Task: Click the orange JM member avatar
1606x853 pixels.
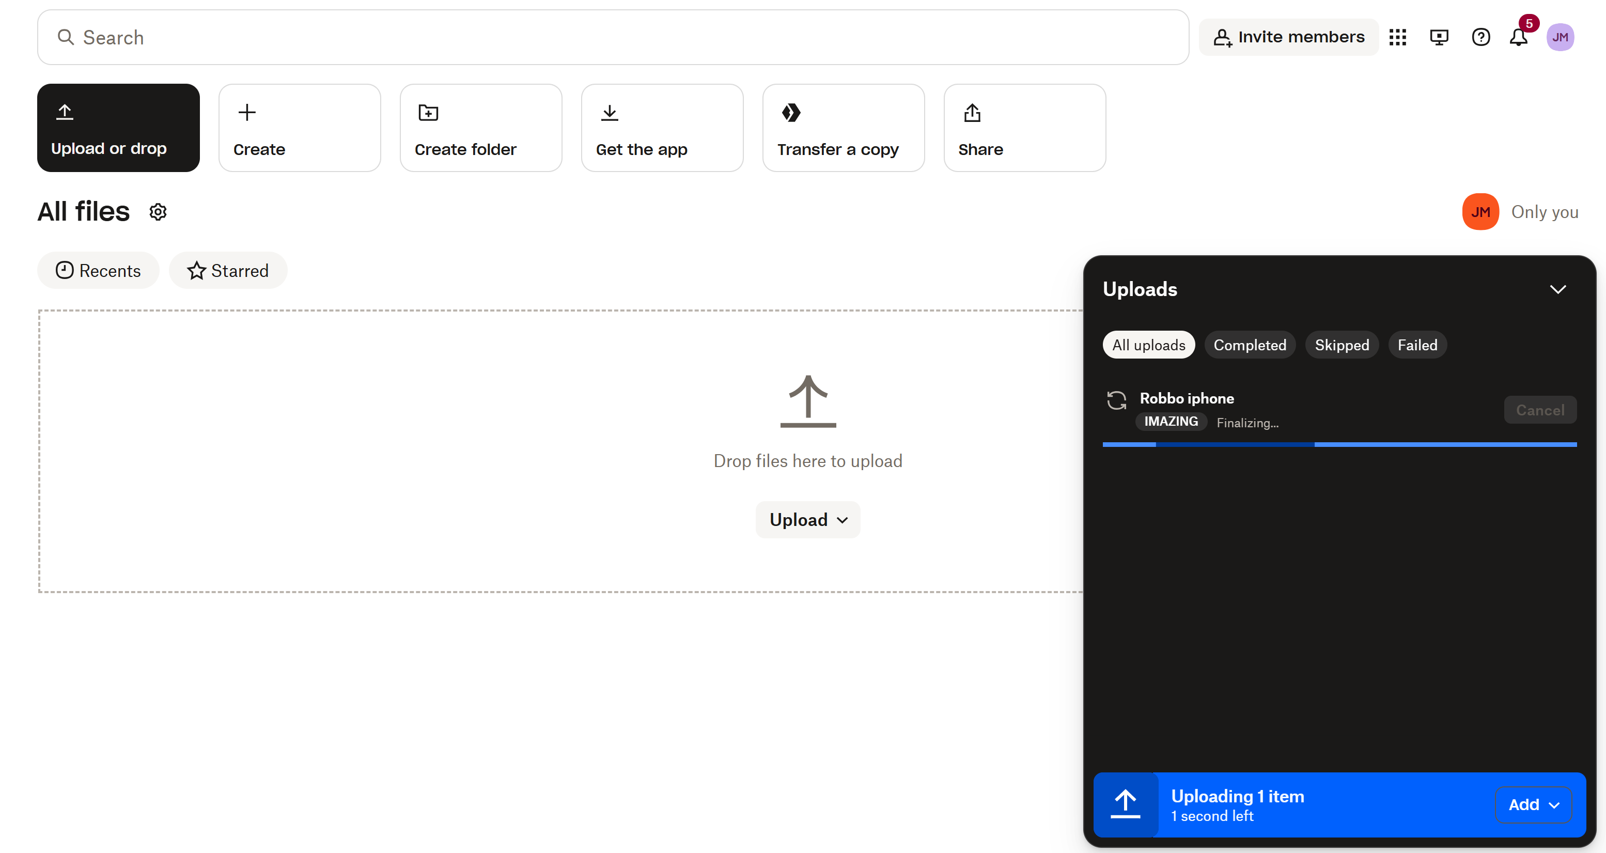Action: pos(1480,212)
